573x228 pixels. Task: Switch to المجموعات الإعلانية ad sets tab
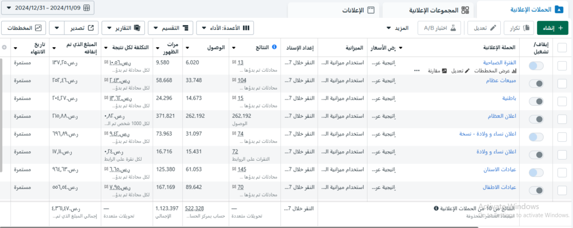tap(428, 10)
